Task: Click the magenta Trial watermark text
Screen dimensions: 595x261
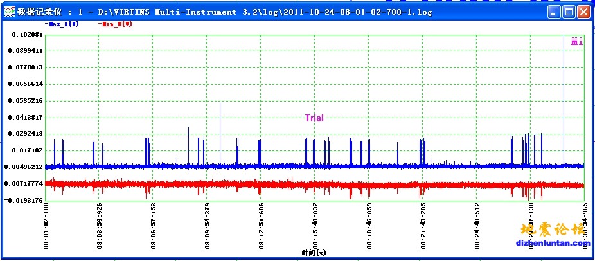Action: click(314, 118)
